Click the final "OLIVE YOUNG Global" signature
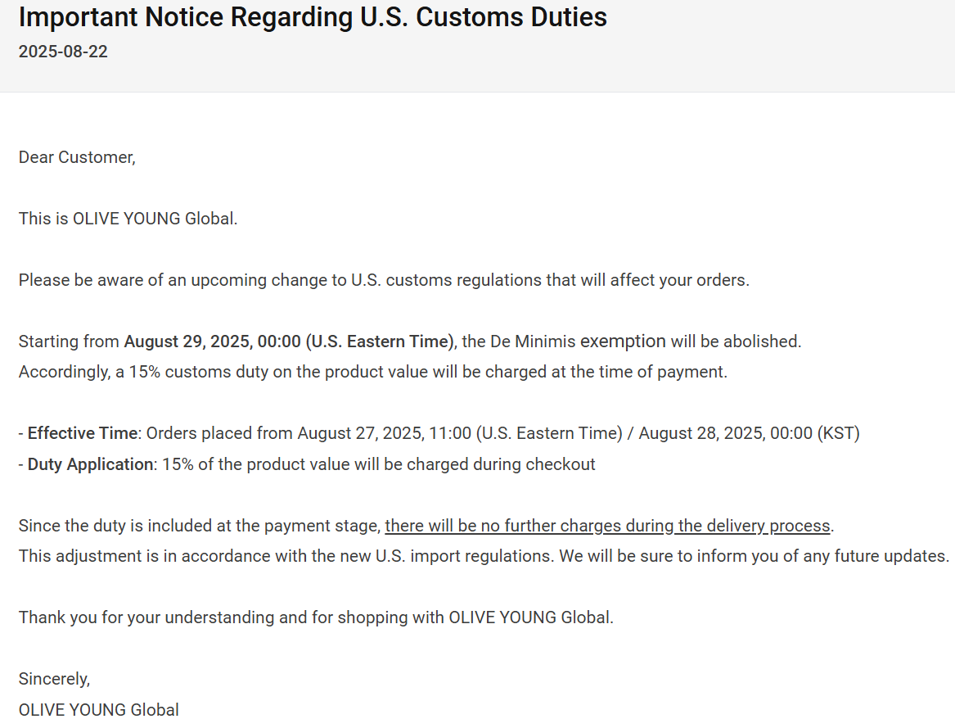The width and height of the screenshot is (955, 719). tap(98, 709)
